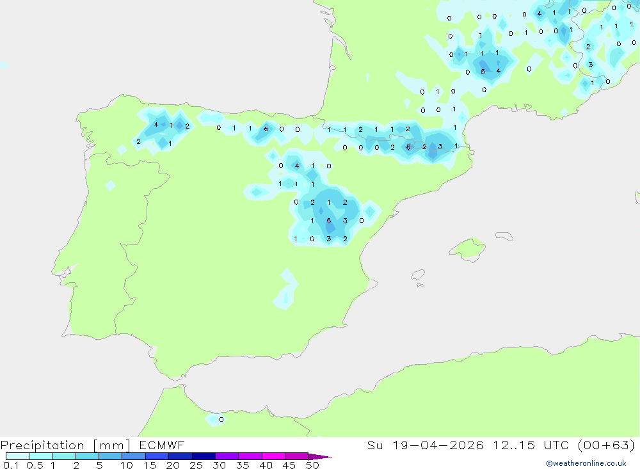Click the '5' precipitation value in southern France
The width and height of the screenshot is (640, 469).
point(483,72)
